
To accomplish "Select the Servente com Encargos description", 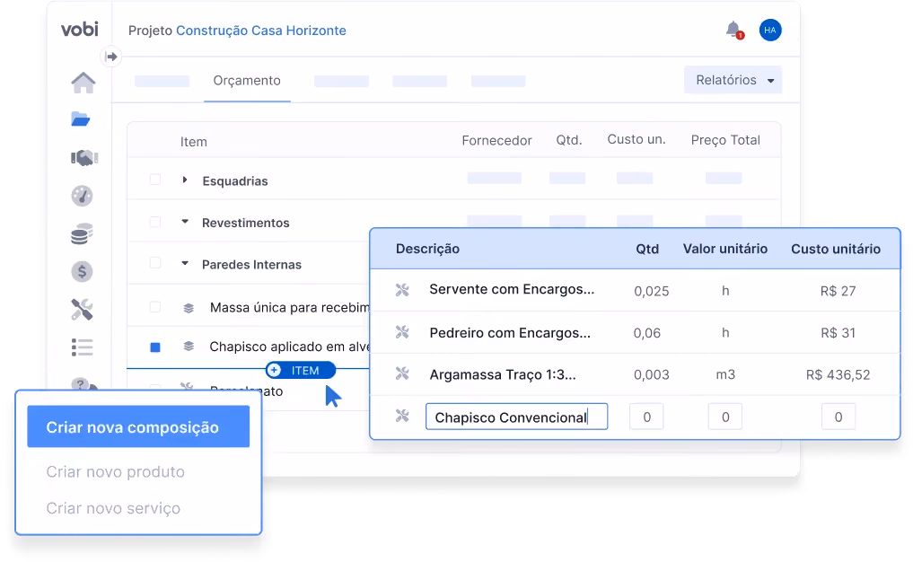I will (x=512, y=289).
